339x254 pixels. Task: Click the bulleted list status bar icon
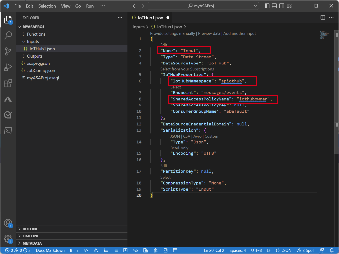click(x=116, y=250)
